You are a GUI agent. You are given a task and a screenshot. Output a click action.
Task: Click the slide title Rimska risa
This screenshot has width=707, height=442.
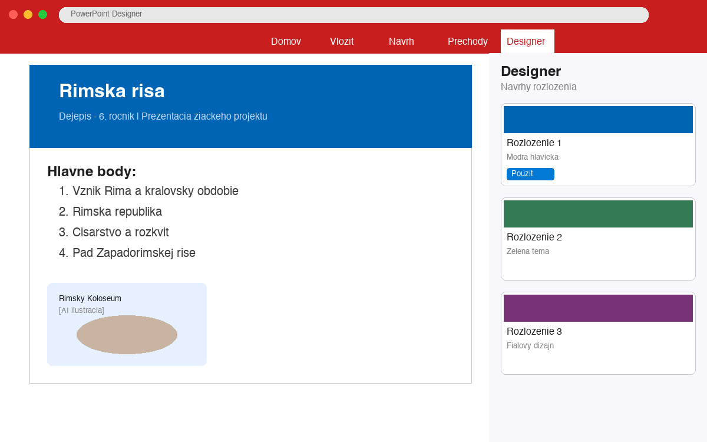coord(111,91)
